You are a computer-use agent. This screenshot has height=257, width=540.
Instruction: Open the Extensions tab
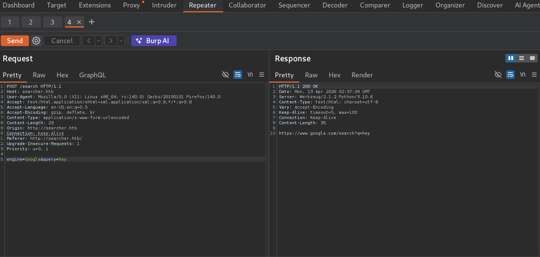[95, 5]
